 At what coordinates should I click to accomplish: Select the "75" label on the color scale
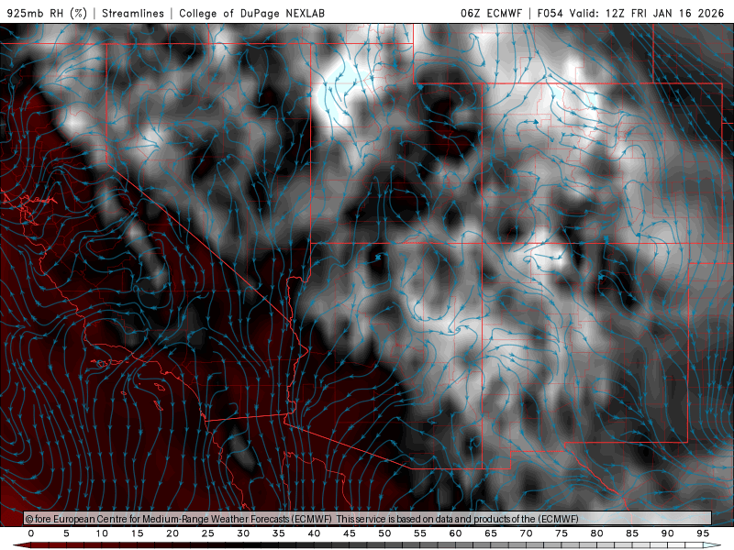[562, 533]
